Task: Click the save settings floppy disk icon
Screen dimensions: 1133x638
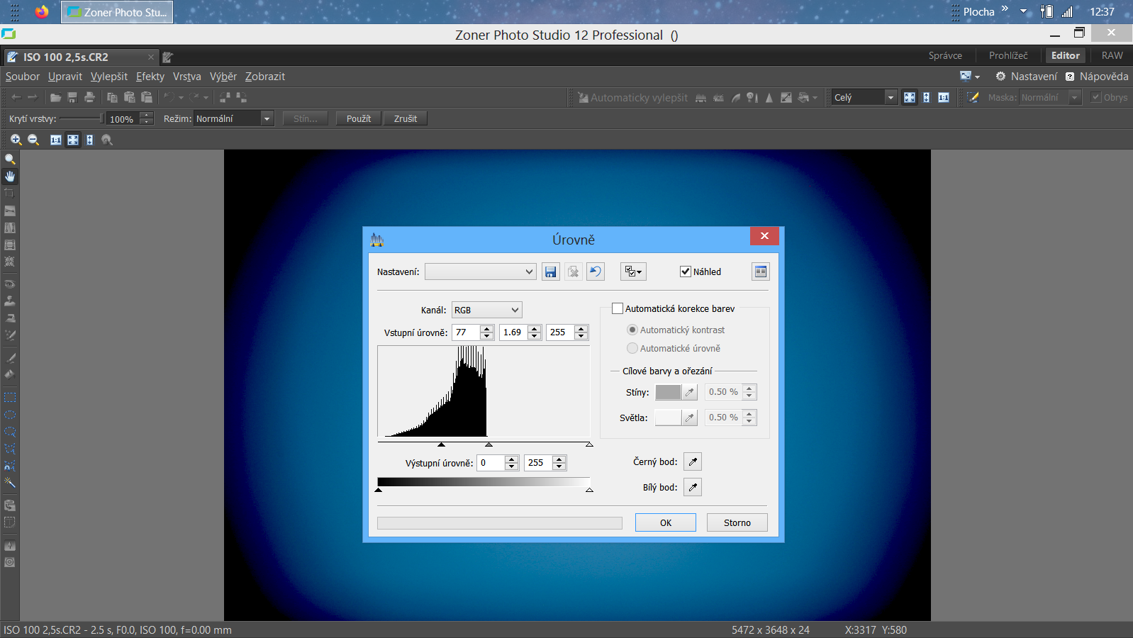Action: (550, 272)
